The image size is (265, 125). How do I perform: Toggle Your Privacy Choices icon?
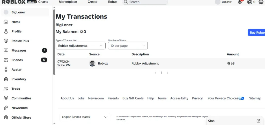(241, 98)
